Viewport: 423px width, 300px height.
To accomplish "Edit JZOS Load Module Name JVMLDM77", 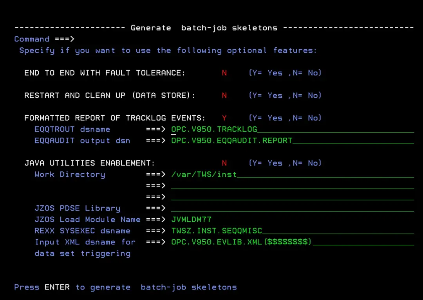I will 191,219.
